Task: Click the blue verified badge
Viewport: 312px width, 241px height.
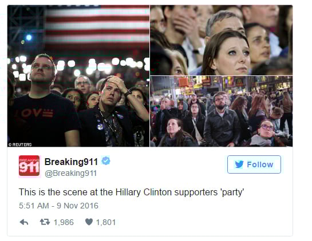Action: click(x=106, y=160)
